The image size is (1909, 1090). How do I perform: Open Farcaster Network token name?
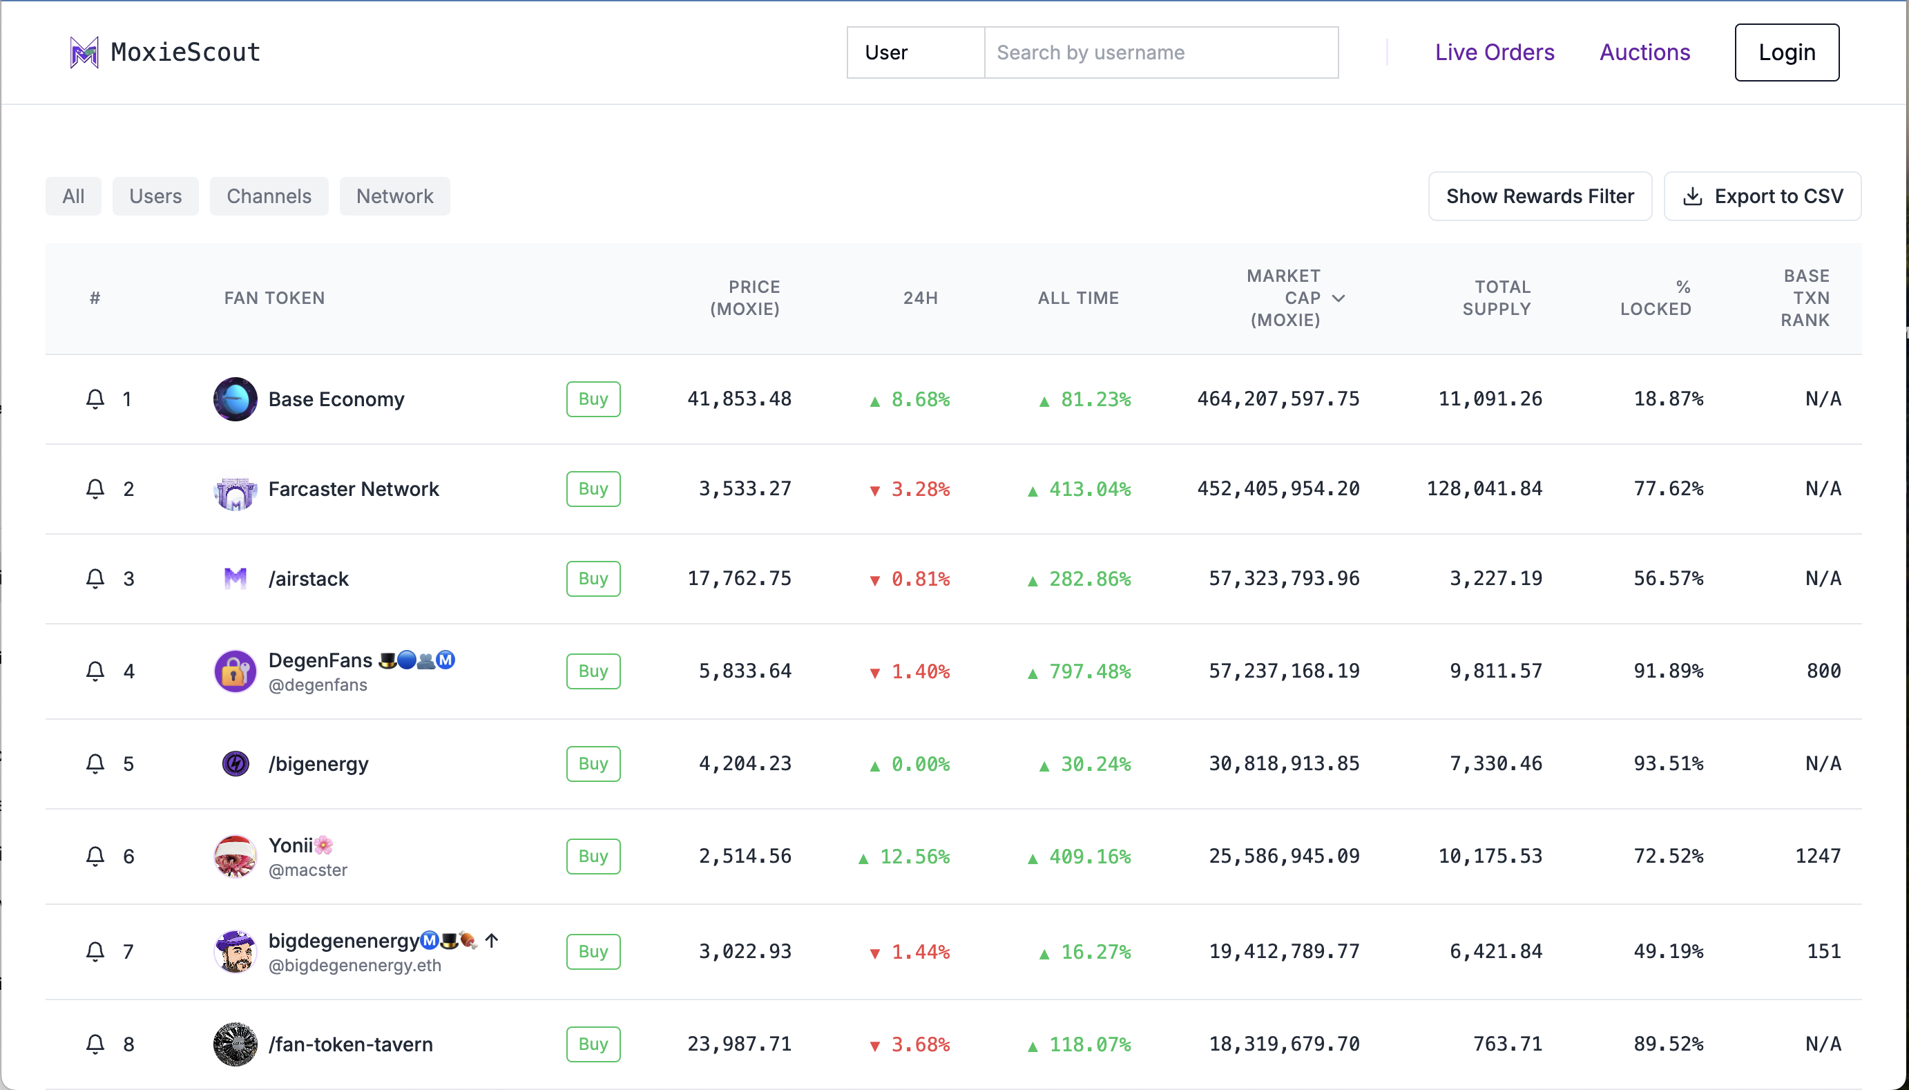click(x=353, y=489)
